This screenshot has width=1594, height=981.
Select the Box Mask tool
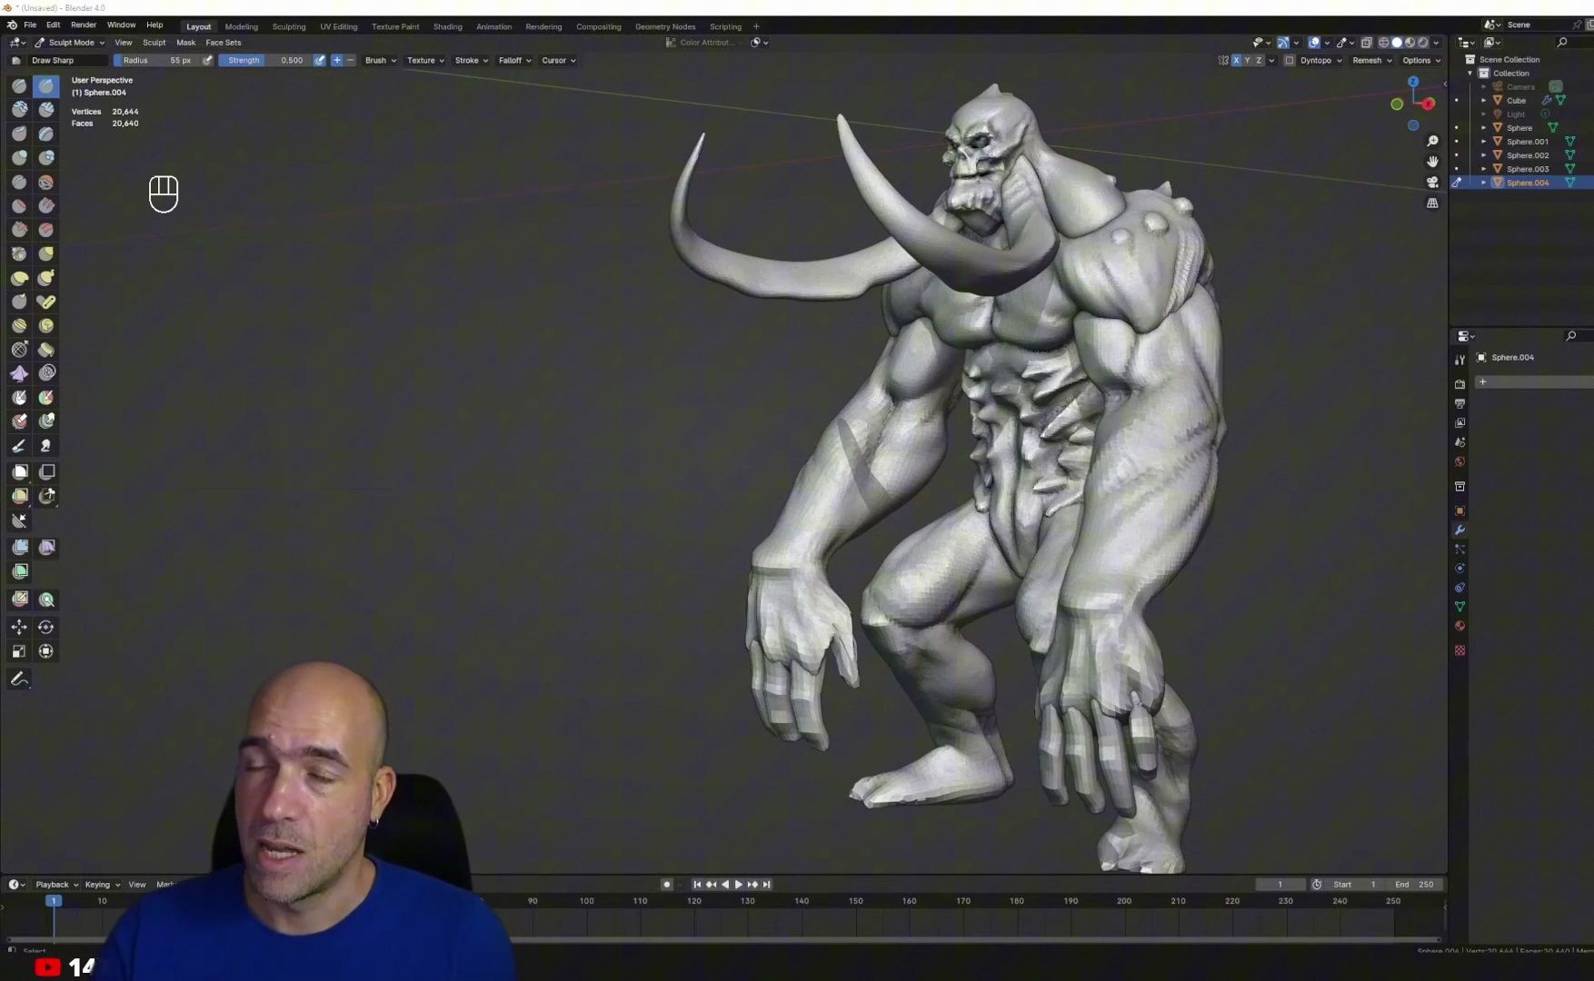click(19, 471)
